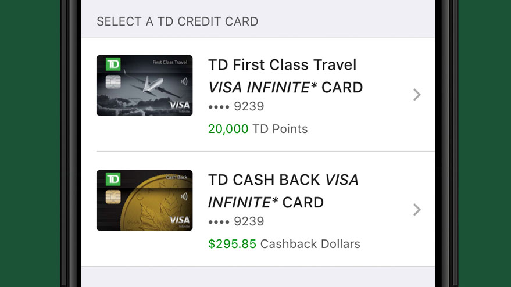Click card number 9239 under First Class Travel
This screenshot has width=511, height=287.
click(x=236, y=106)
